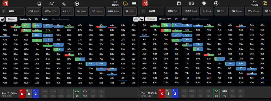
Task: Click the green AQs hand cell in right panel
Action: [166, 26]
